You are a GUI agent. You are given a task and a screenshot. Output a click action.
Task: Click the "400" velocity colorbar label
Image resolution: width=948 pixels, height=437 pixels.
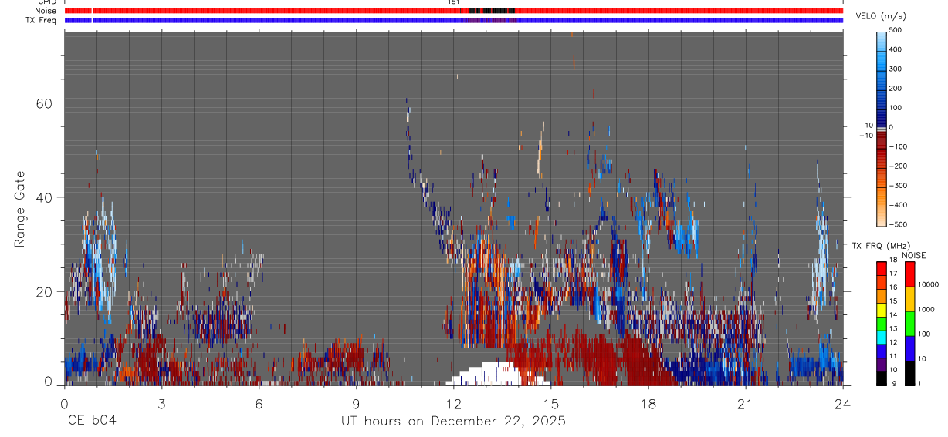point(896,49)
